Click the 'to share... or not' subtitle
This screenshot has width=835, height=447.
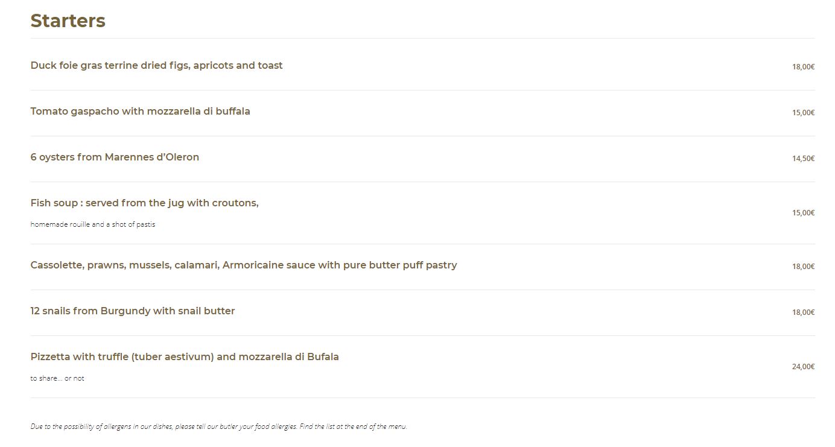click(57, 378)
